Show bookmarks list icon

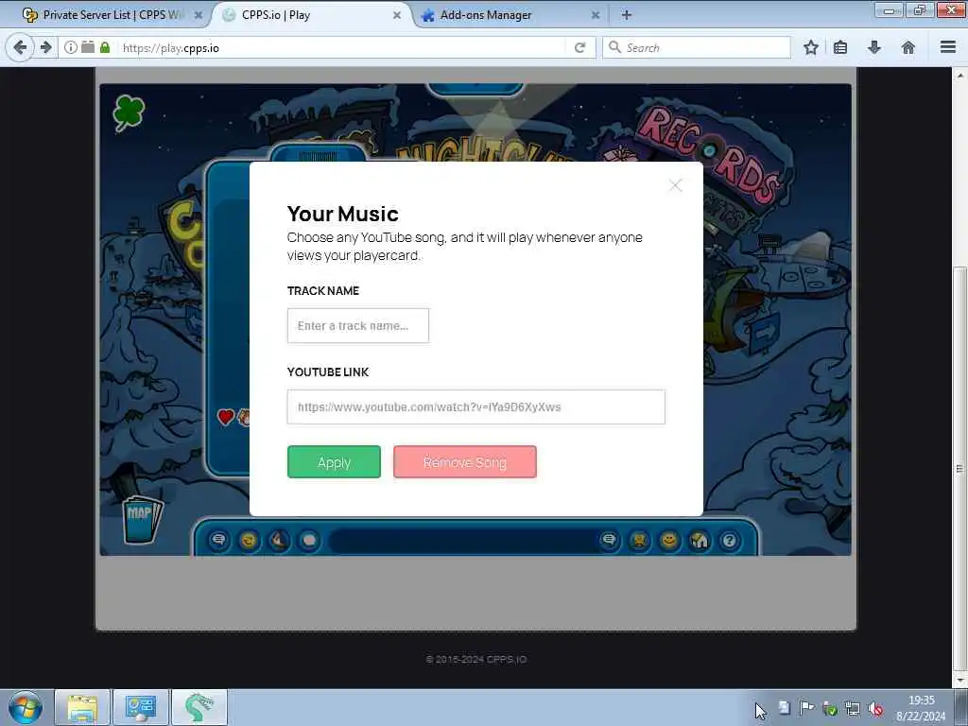coord(840,47)
